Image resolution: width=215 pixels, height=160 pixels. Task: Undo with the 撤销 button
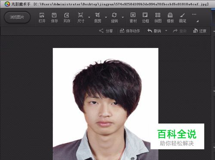(x=154, y=31)
